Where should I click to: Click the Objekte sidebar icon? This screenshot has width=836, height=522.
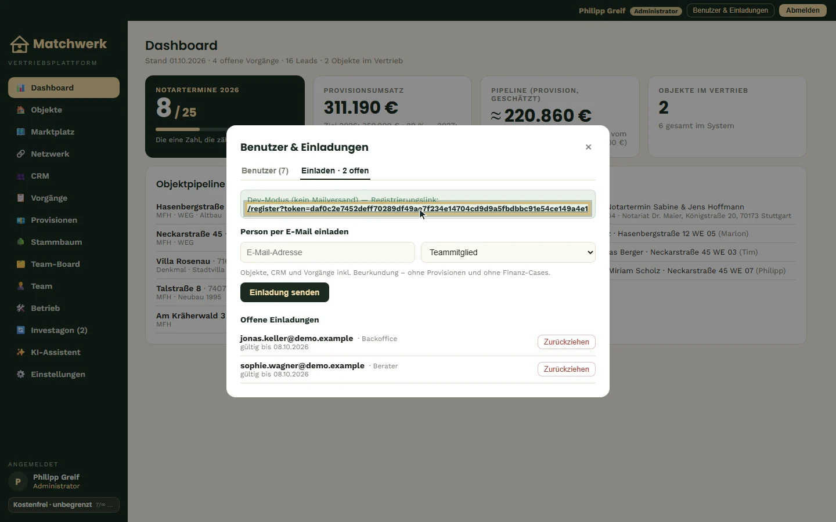21,110
